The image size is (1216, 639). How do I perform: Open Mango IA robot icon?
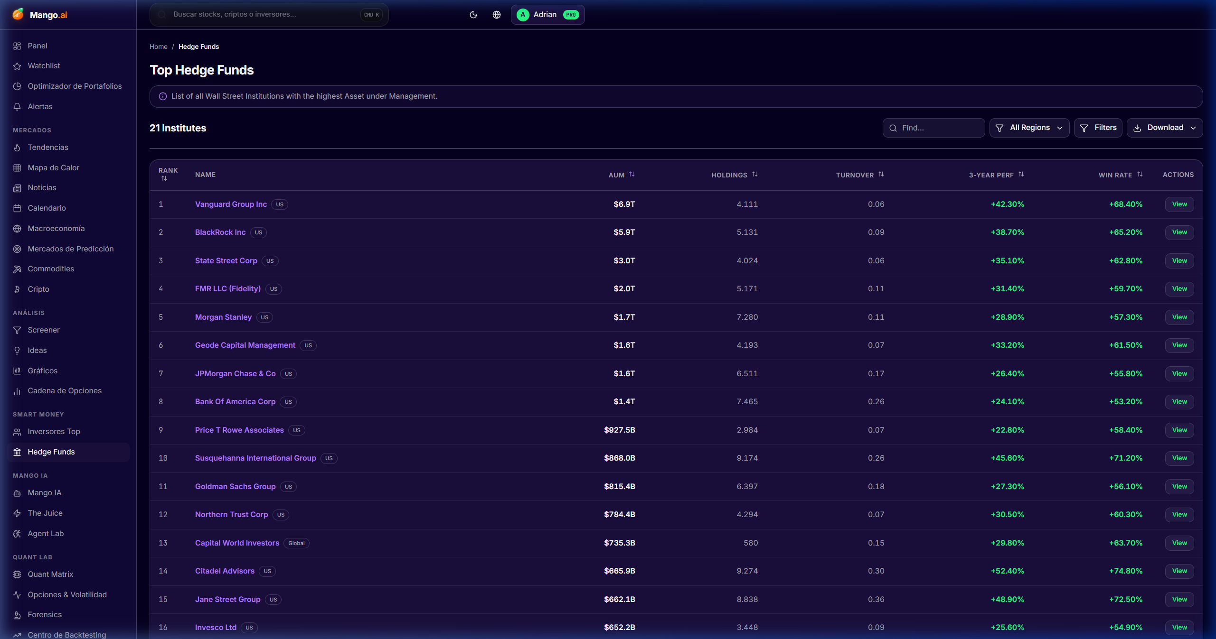pyautogui.click(x=17, y=493)
